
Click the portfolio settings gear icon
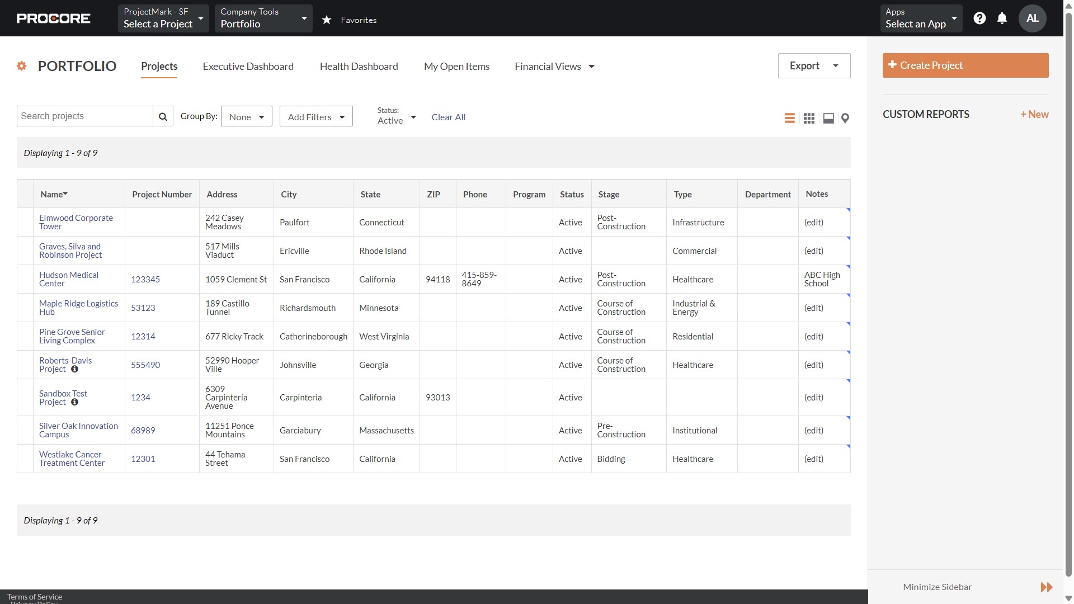tap(22, 66)
